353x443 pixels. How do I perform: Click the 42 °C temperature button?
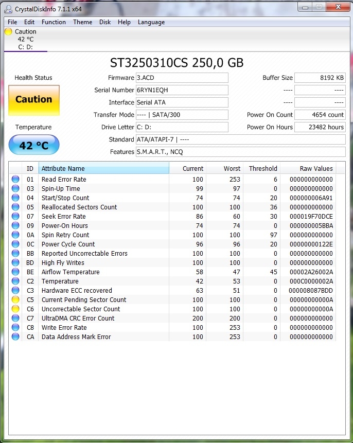tap(33, 145)
